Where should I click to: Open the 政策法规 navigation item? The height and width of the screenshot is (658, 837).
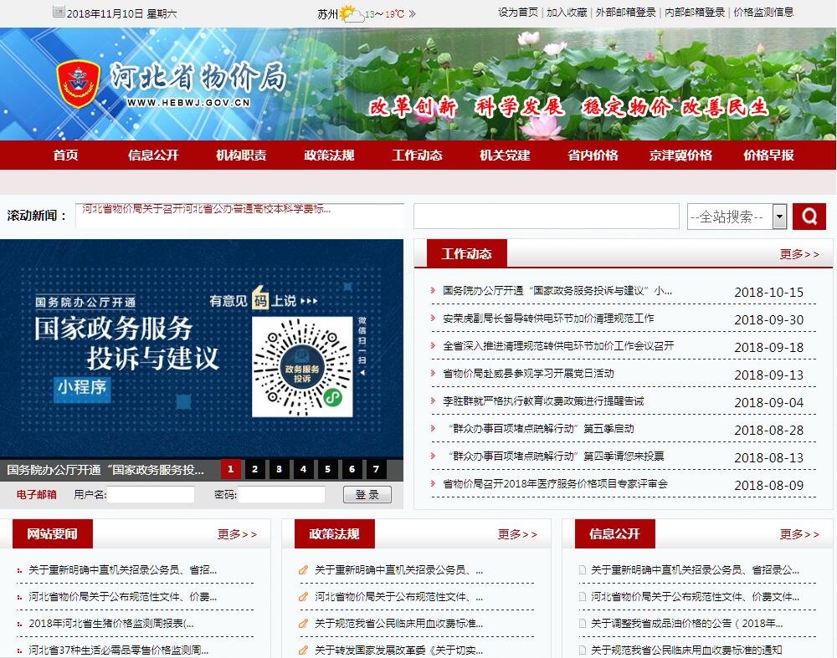point(329,156)
